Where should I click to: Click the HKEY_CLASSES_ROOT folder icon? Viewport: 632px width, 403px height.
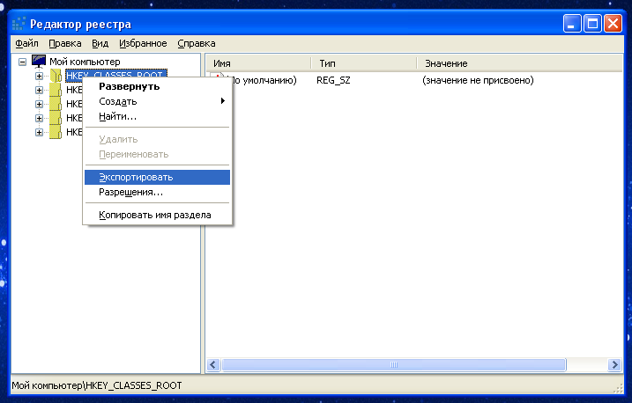pyautogui.click(x=56, y=75)
